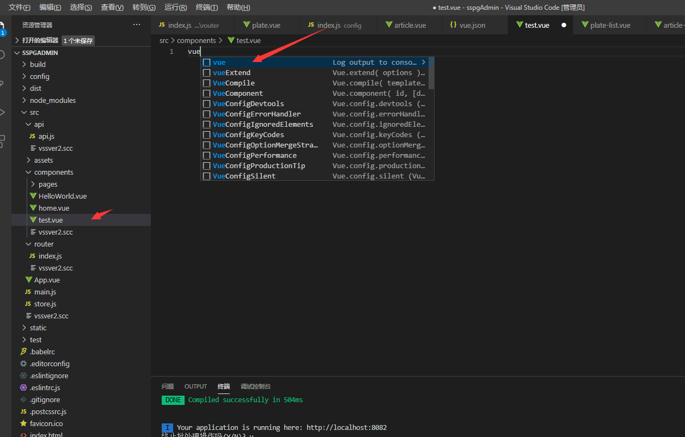Open the OUTPUT panel tab
This screenshot has width=685, height=437.
[x=195, y=386]
